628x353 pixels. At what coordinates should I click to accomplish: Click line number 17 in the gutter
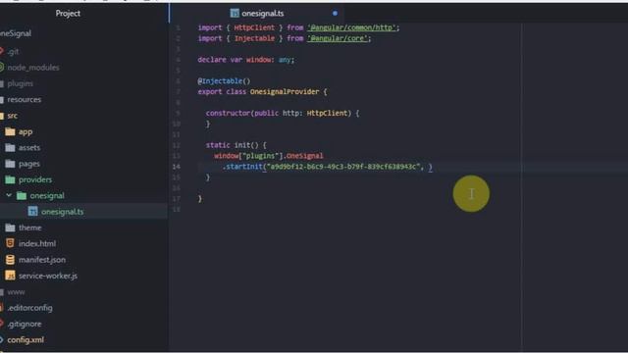(x=177, y=198)
